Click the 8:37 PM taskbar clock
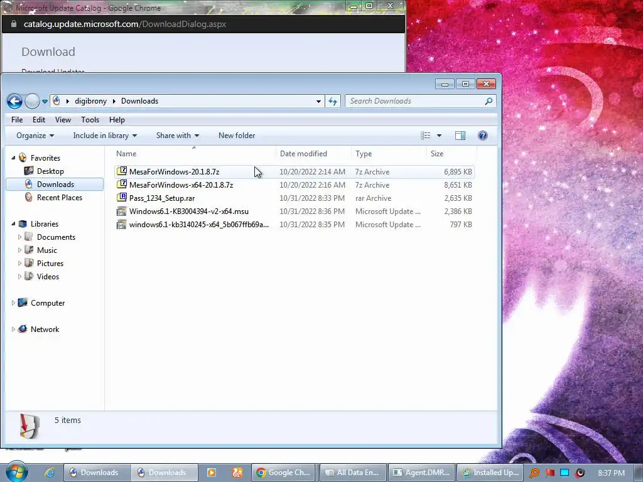The height and width of the screenshot is (482, 643). (x=611, y=473)
